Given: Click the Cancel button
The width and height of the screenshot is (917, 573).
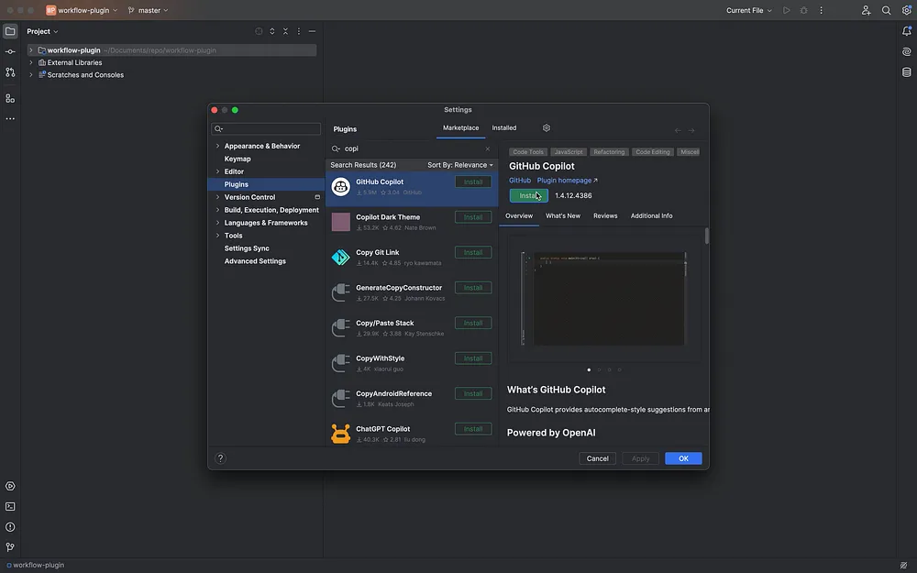Looking at the screenshot, I should coord(597,458).
